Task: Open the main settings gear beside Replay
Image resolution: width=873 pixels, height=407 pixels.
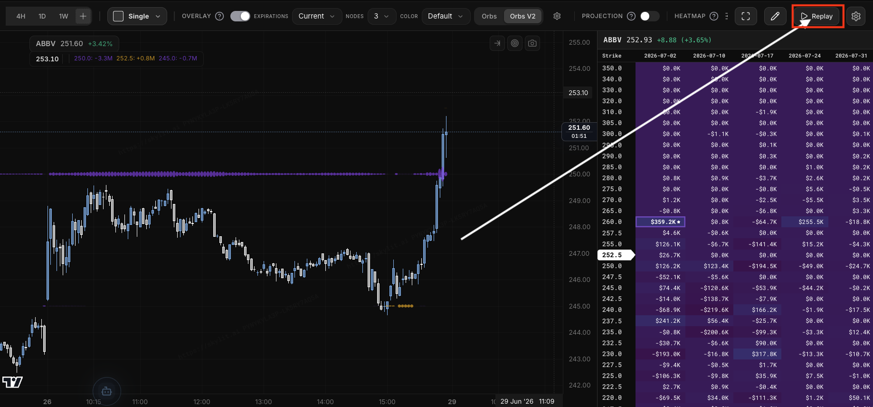Action: pyautogui.click(x=856, y=16)
